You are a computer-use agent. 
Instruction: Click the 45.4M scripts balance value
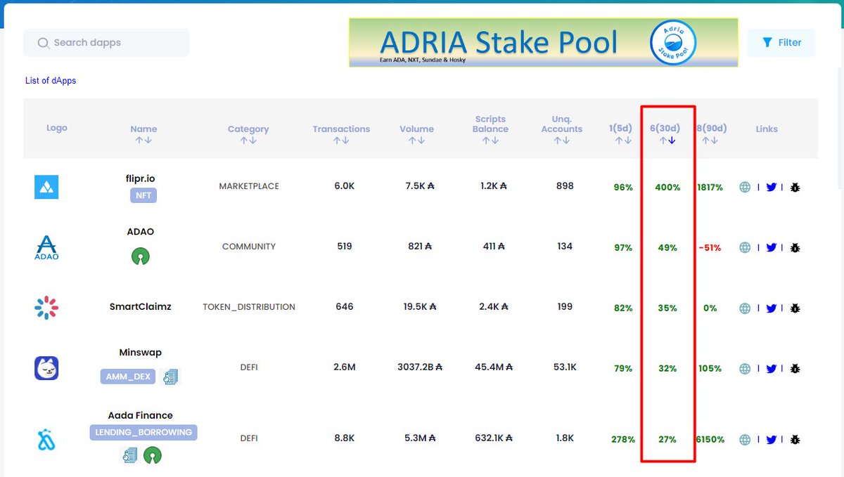point(493,367)
